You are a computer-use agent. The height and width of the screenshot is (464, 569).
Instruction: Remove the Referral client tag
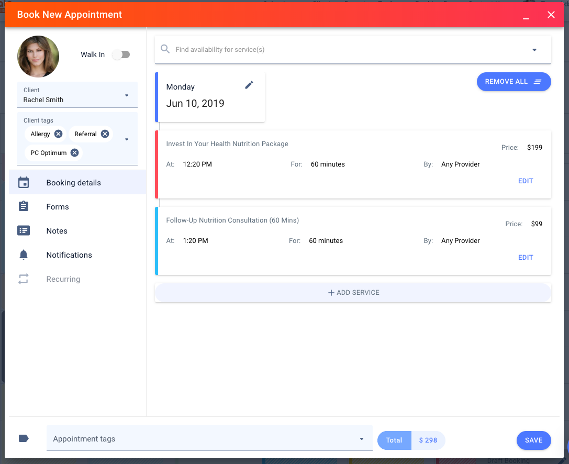coord(105,134)
